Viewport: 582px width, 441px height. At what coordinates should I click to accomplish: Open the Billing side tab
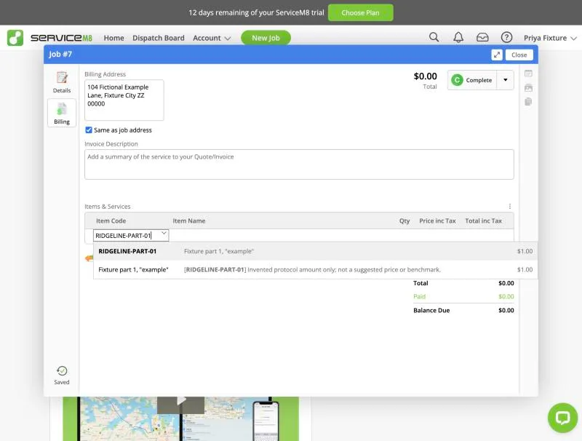(62, 114)
